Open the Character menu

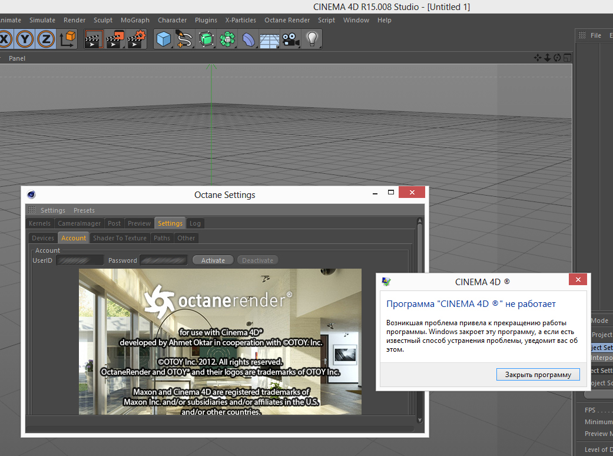coord(172,20)
